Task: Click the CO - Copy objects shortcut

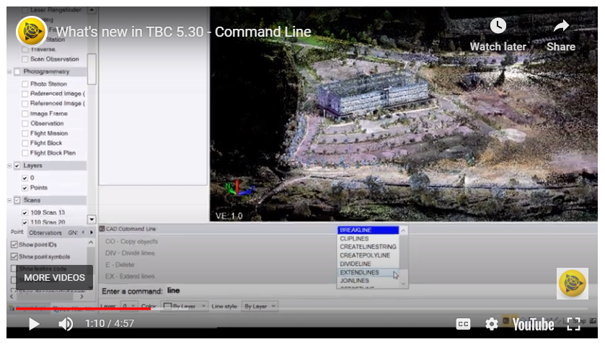Action: pos(131,241)
